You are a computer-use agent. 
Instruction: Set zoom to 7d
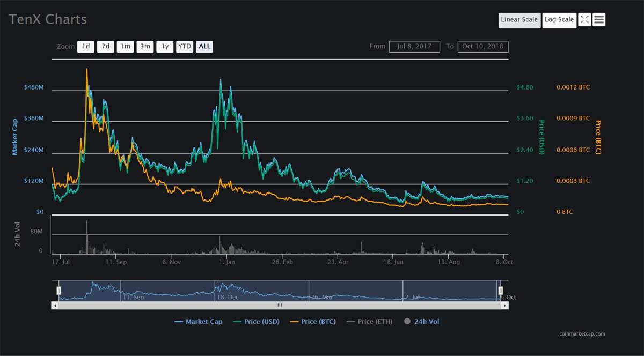(x=105, y=47)
